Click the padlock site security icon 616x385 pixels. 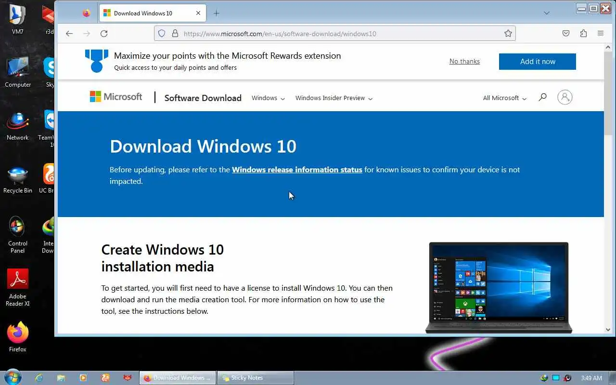pyautogui.click(x=175, y=33)
